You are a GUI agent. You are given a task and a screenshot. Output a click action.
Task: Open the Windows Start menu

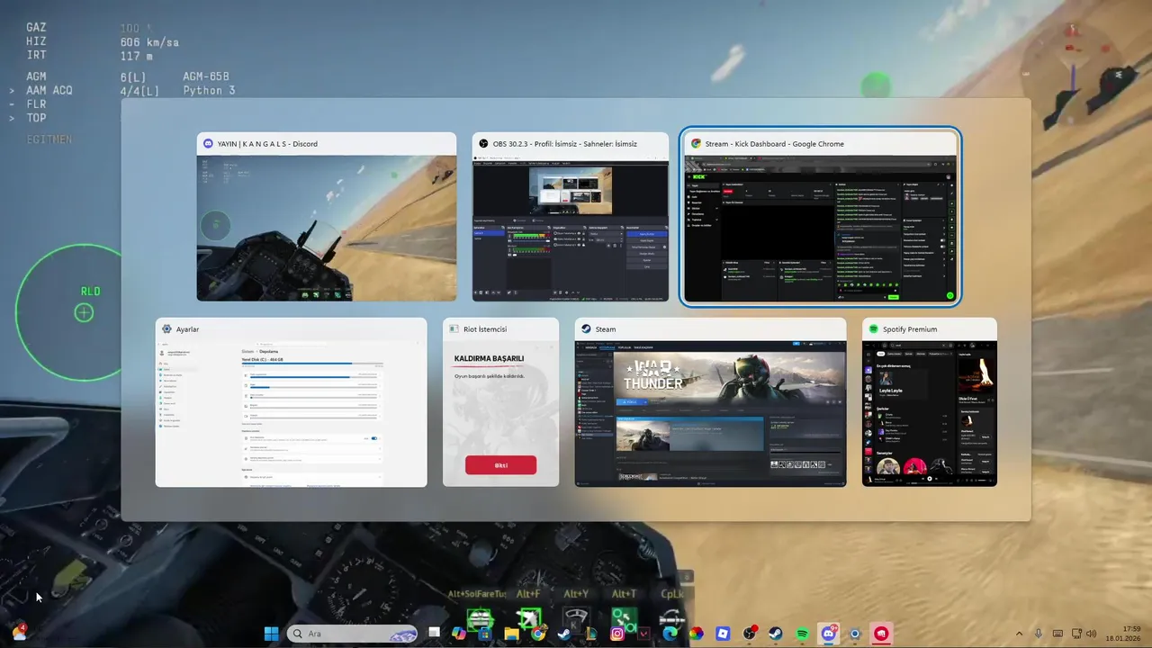(271, 634)
